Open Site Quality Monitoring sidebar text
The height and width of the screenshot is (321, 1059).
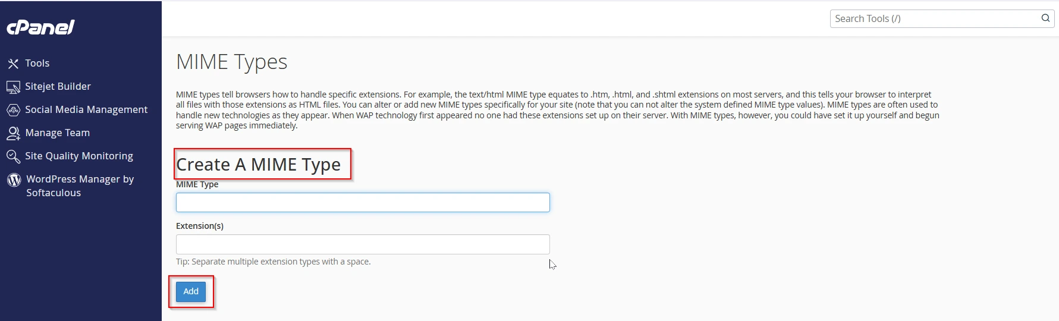pos(79,156)
